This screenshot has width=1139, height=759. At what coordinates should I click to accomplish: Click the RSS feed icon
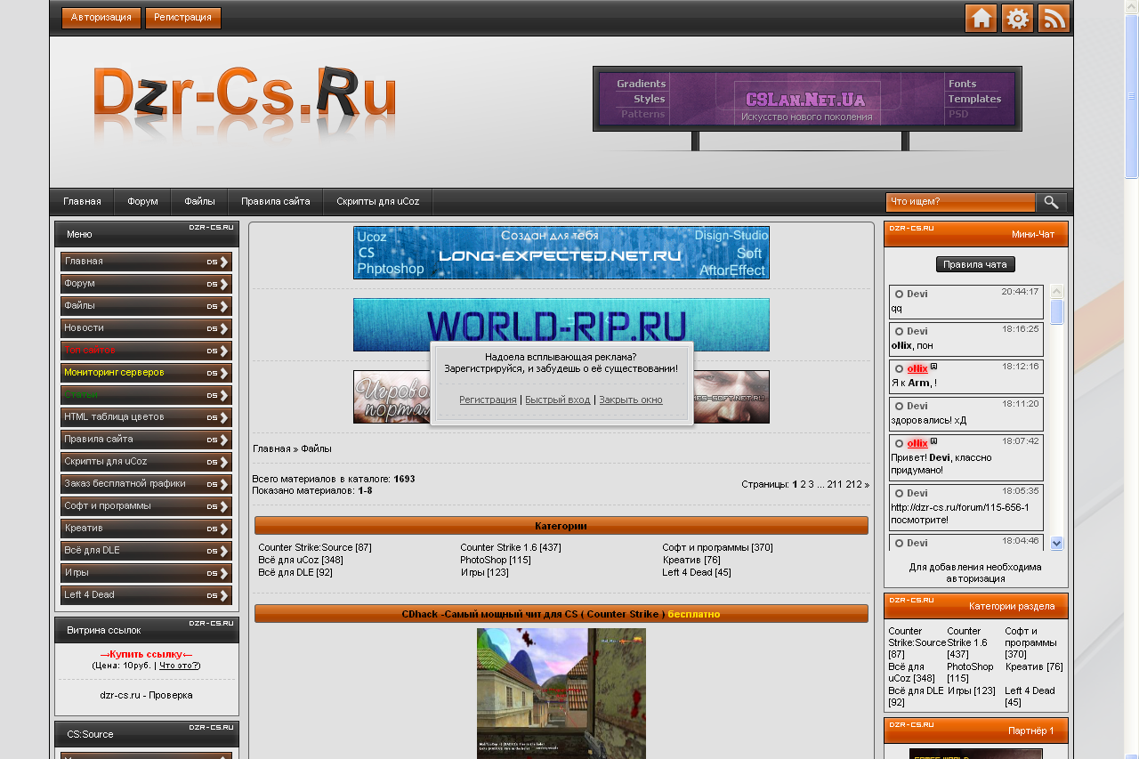click(1054, 19)
